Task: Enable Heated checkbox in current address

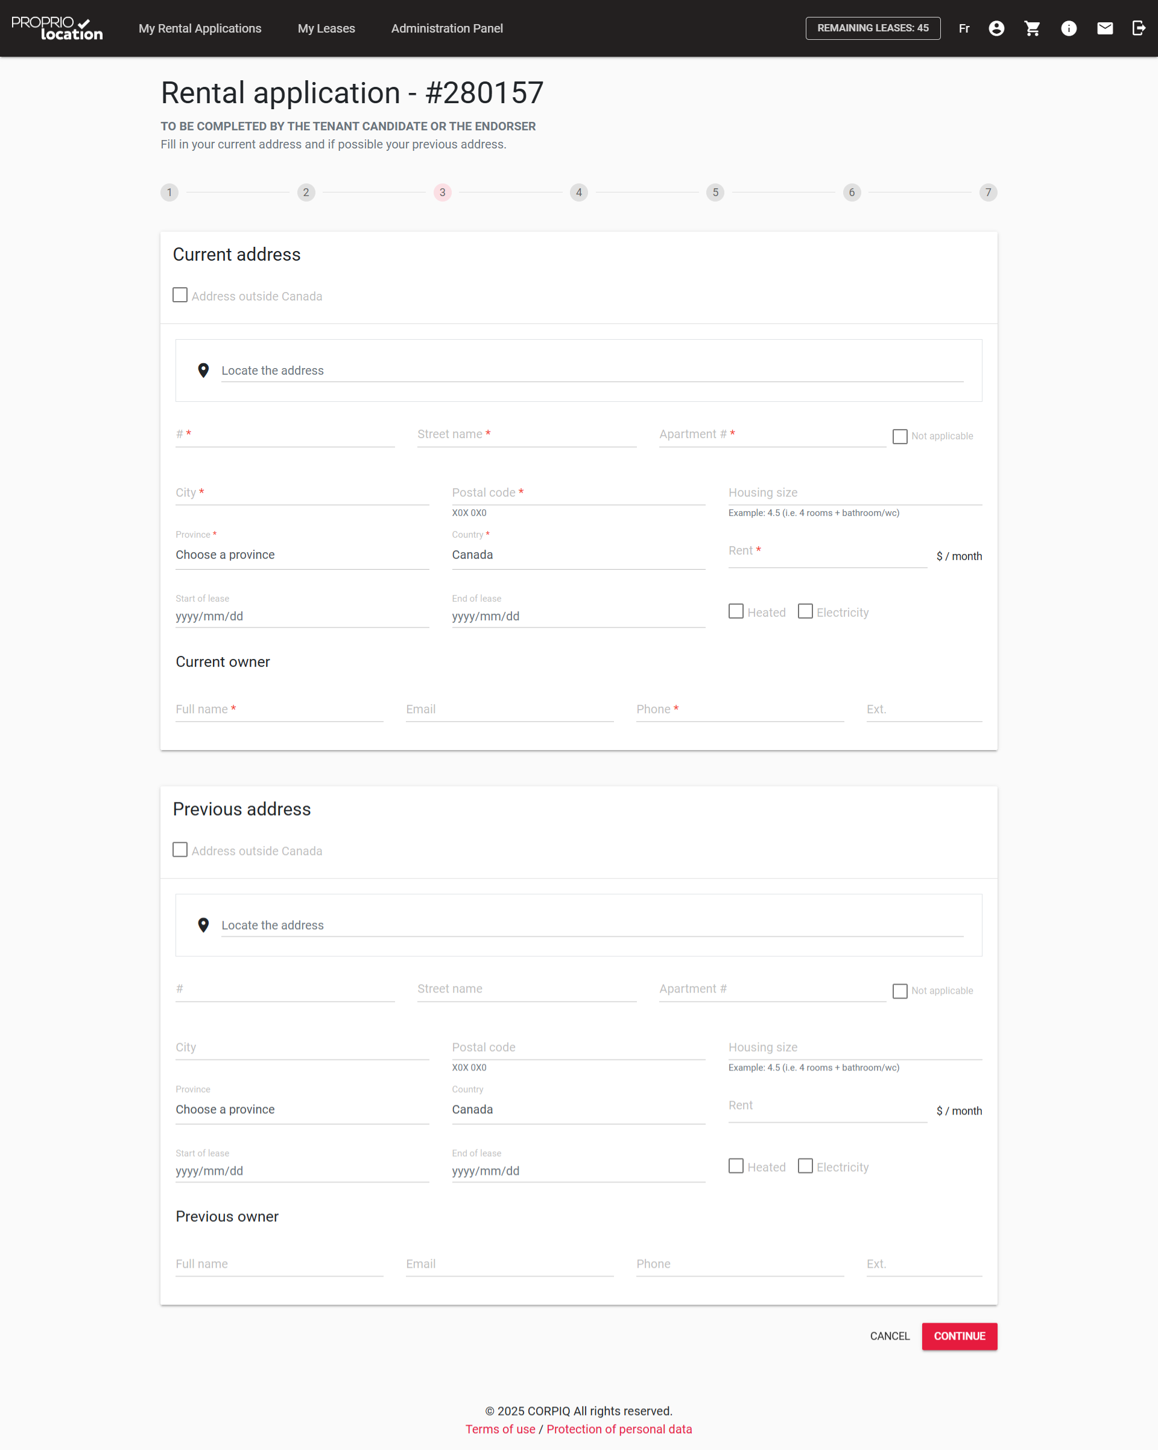Action: (x=736, y=611)
